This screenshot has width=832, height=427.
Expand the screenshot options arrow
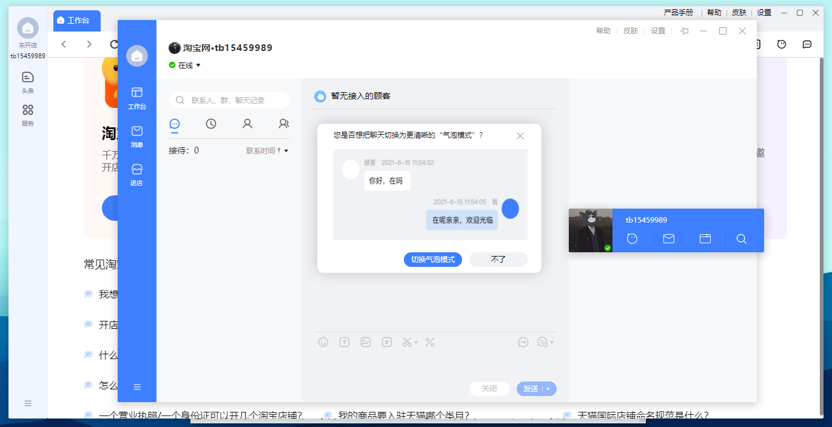click(416, 342)
